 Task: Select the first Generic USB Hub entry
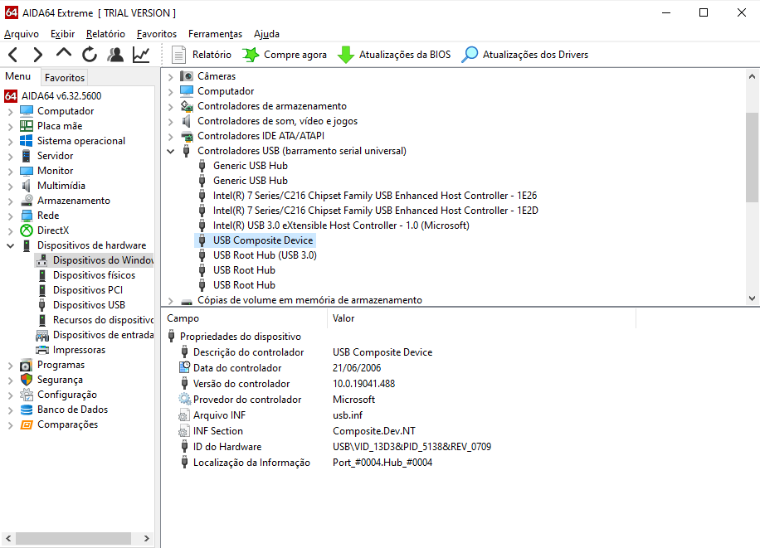pyautogui.click(x=250, y=166)
